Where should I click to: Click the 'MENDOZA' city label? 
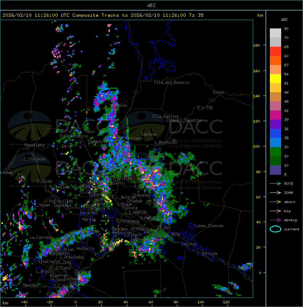[x=89, y=186]
